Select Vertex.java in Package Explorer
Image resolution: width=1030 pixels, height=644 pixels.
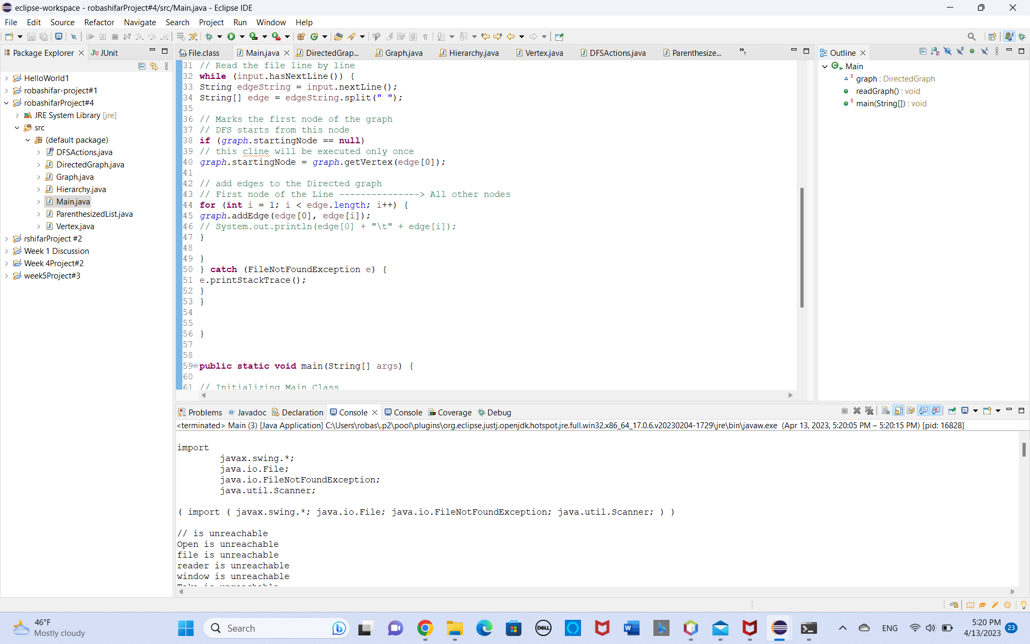[75, 226]
